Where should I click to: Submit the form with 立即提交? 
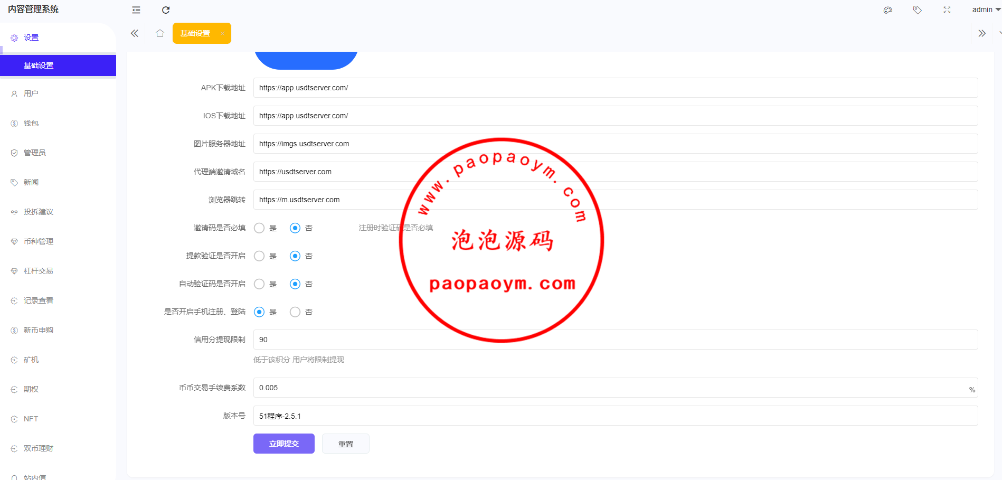coord(284,444)
